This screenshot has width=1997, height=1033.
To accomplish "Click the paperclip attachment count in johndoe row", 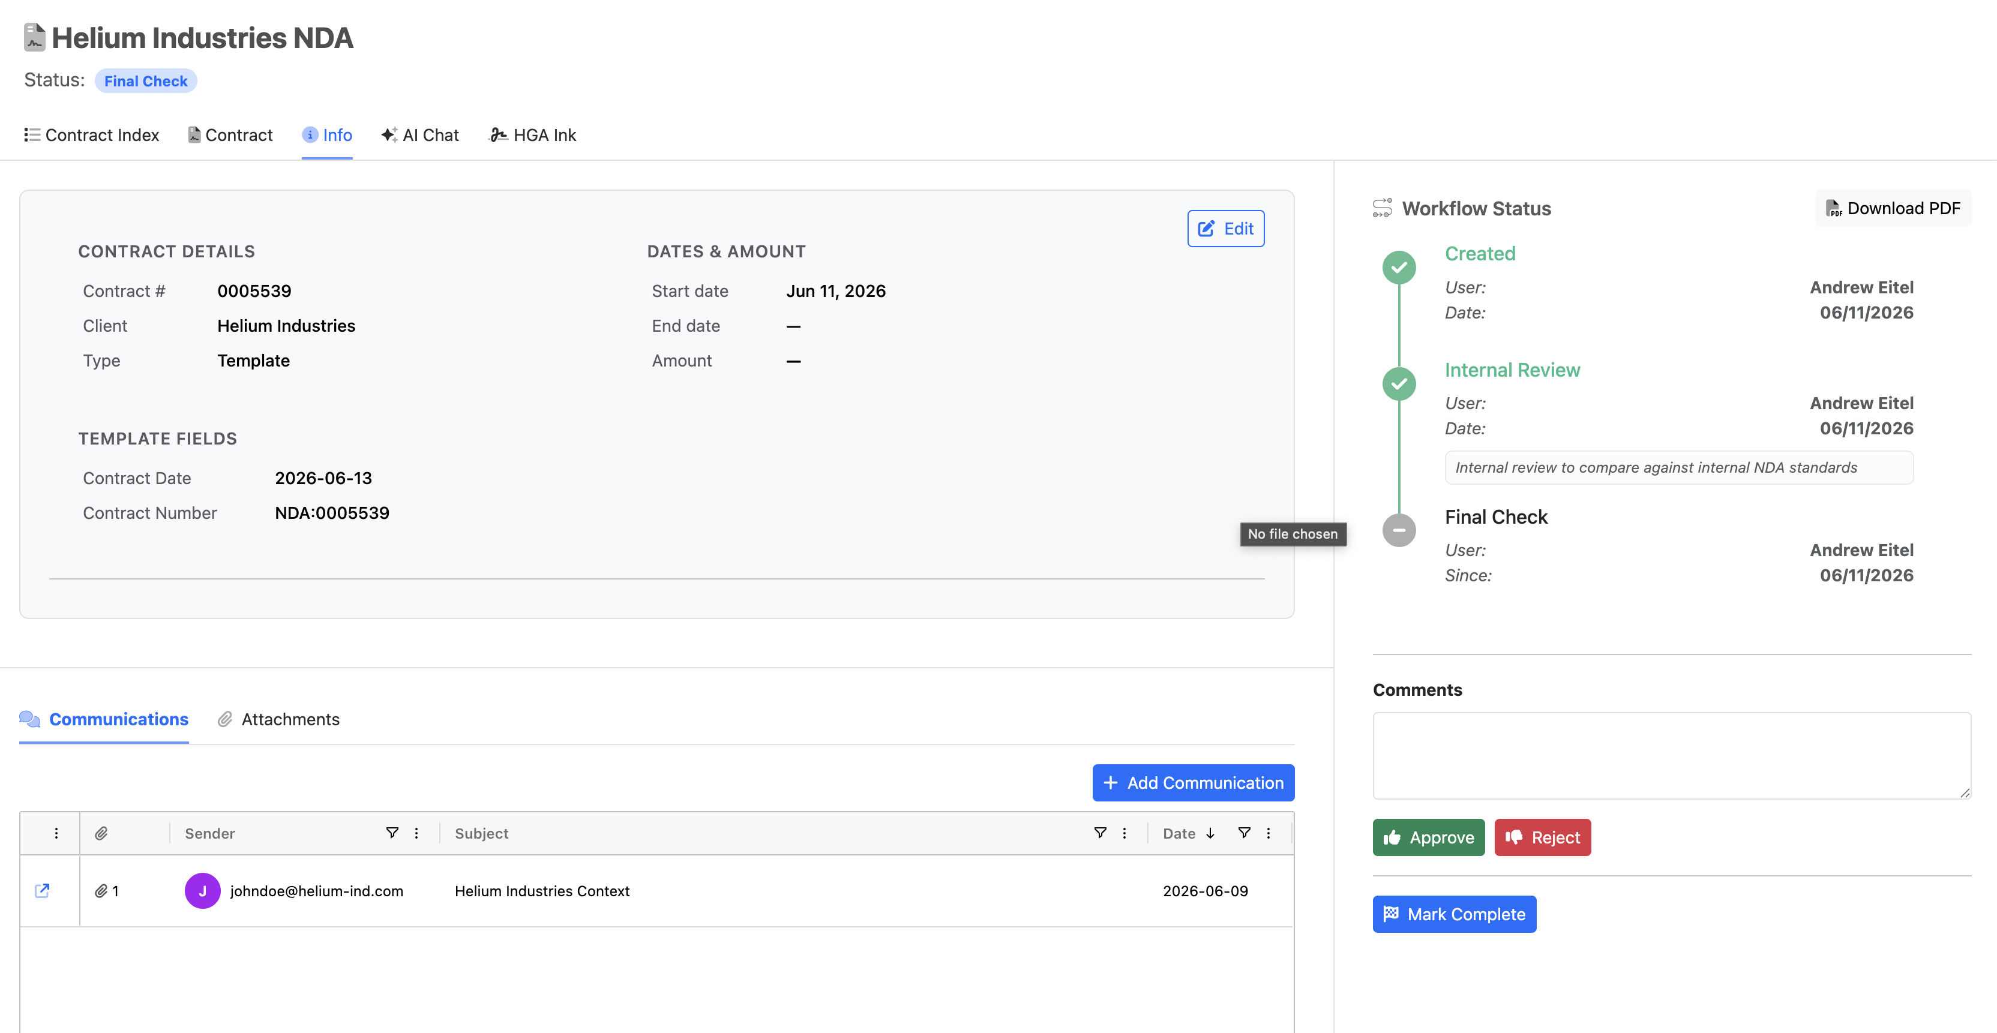I will [x=107, y=891].
